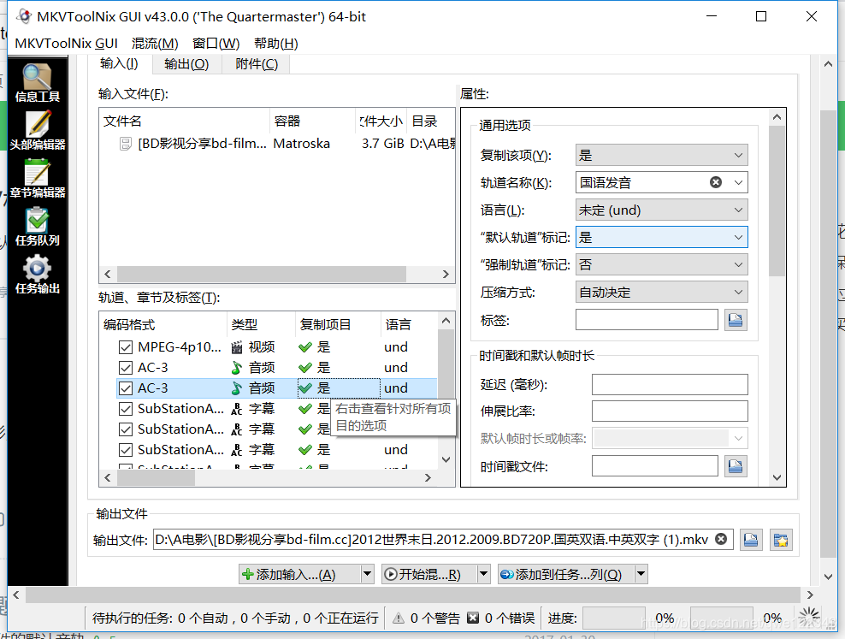Uncheck the selected second AC-3 track
Image resolution: width=845 pixels, height=639 pixels.
point(126,388)
